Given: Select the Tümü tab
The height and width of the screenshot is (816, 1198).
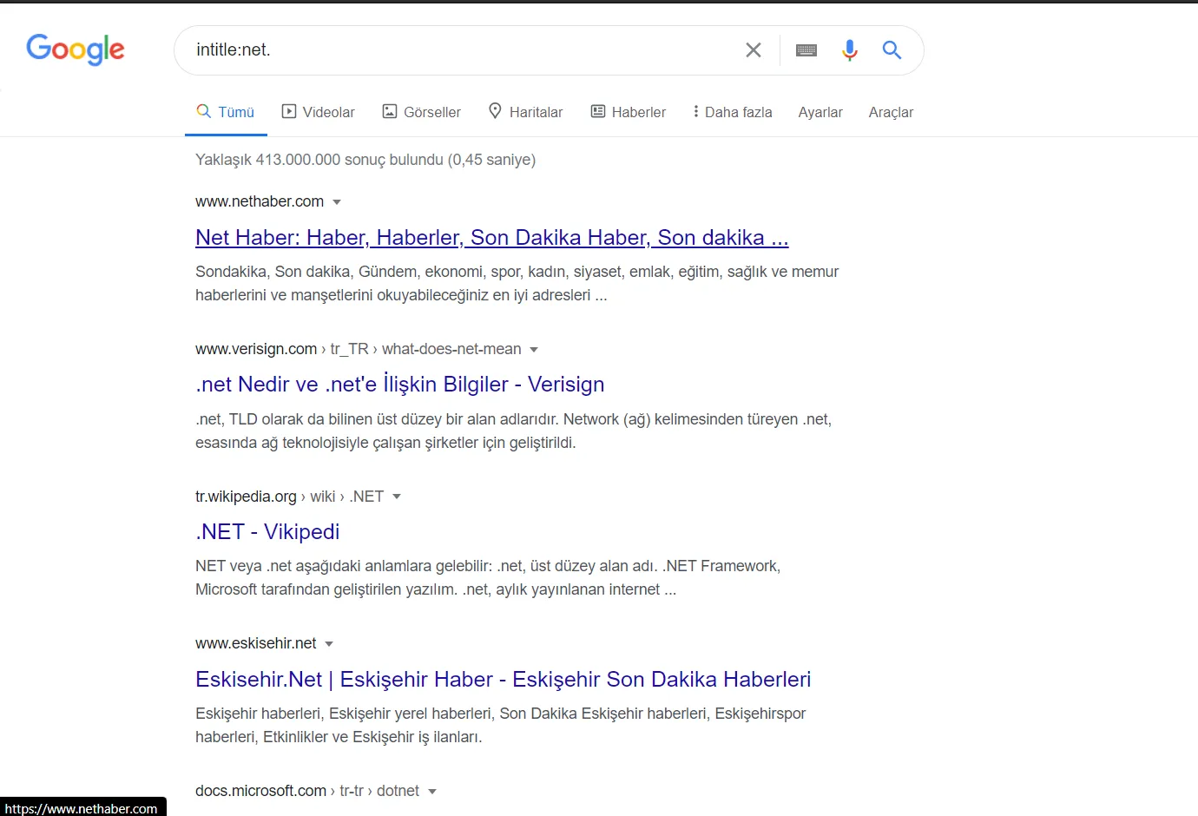Looking at the screenshot, I should coord(226,112).
